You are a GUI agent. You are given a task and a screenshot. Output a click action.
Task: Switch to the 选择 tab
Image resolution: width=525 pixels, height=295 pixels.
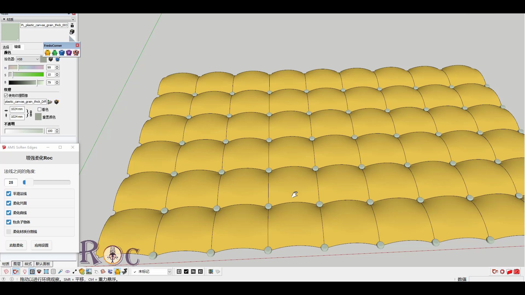click(x=6, y=47)
